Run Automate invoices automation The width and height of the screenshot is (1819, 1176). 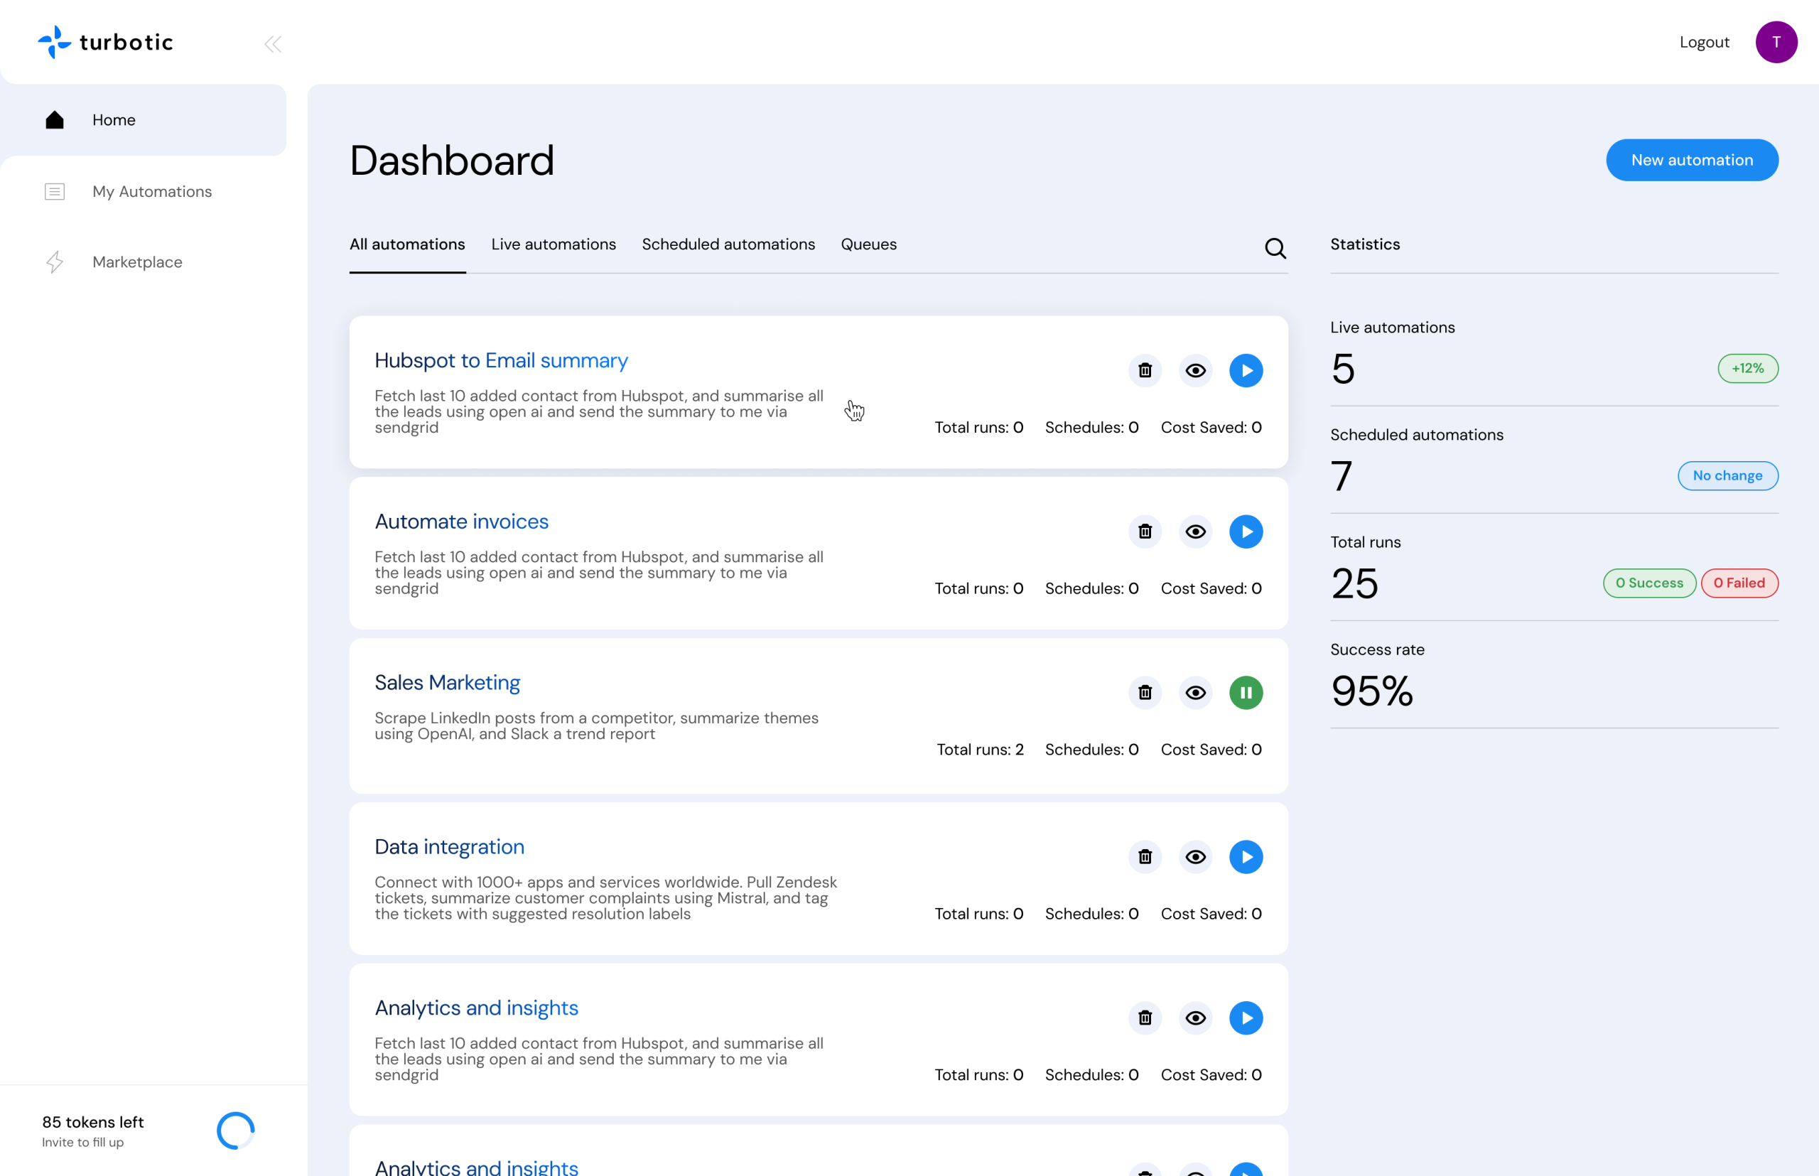(x=1246, y=532)
